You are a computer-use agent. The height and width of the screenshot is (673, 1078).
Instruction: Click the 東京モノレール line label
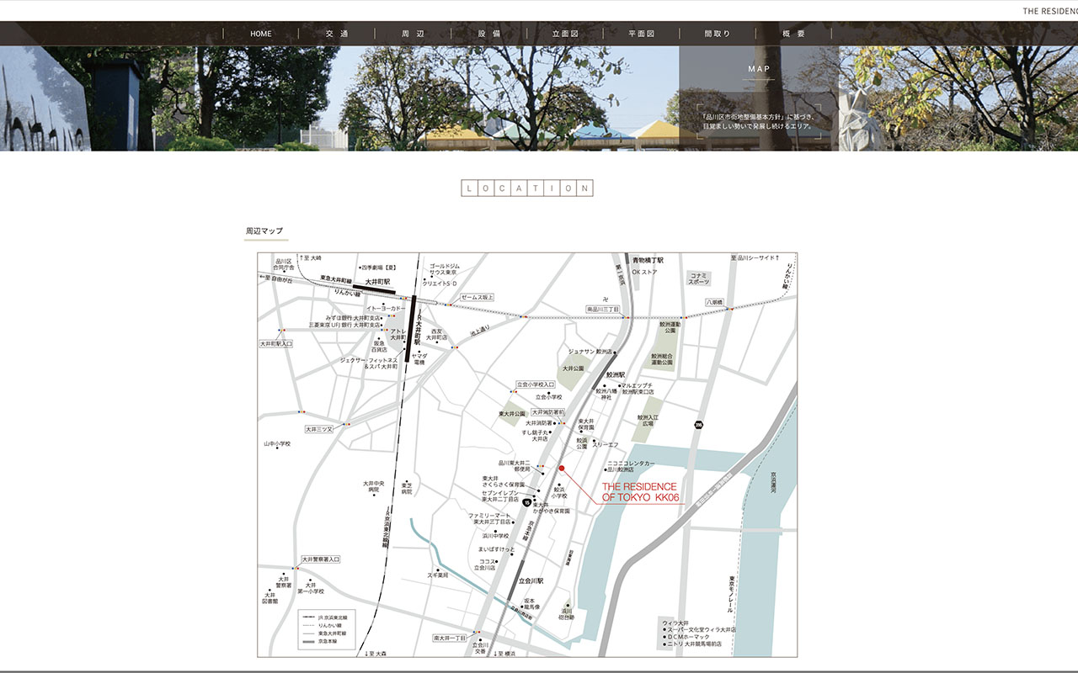(732, 594)
